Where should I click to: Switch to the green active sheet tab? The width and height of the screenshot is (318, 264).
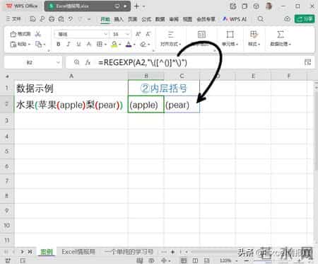tap(47, 252)
